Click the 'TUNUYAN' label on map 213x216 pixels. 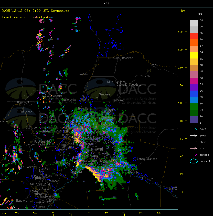click(x=54, y=200)
